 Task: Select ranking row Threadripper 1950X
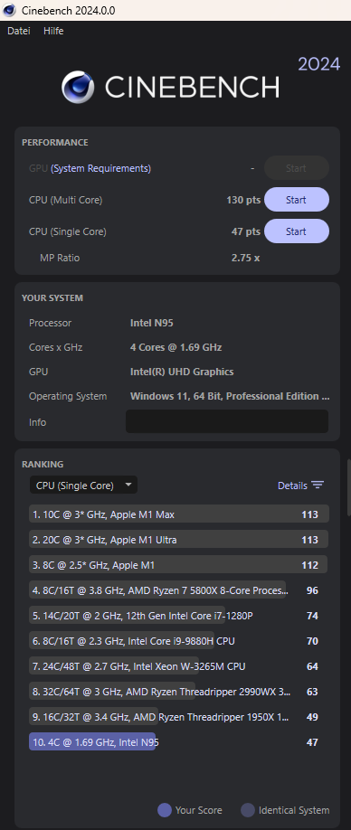[179, 717]
